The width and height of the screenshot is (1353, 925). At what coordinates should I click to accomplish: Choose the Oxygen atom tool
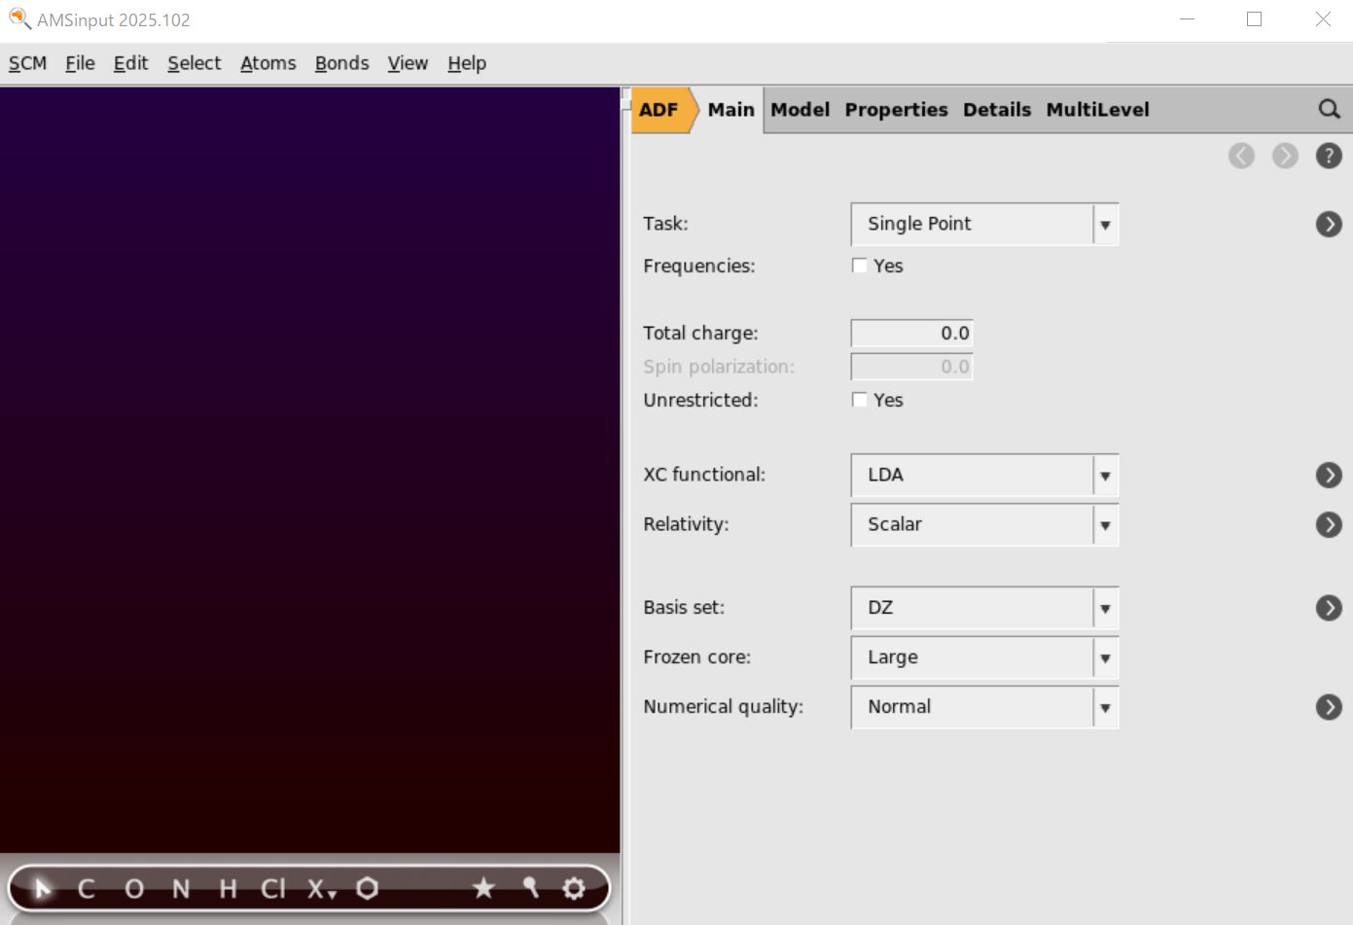tap(134, 889)
